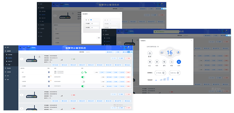Select the blue auto mode A icon
This screenshot has width=234, height=113.
[x=179, y=62]
